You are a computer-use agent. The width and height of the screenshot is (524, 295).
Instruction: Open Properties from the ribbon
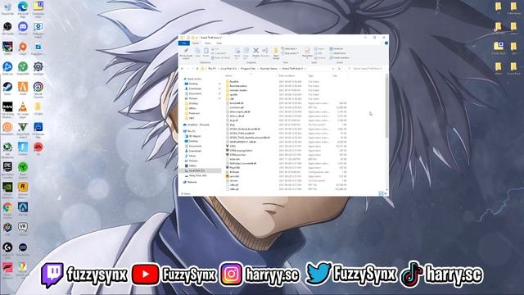point(307,52)
